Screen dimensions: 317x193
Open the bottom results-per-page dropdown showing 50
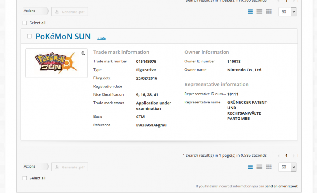pos(287,167)
